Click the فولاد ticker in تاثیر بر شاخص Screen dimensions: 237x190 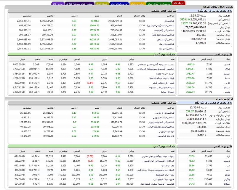tap(227, 69)
